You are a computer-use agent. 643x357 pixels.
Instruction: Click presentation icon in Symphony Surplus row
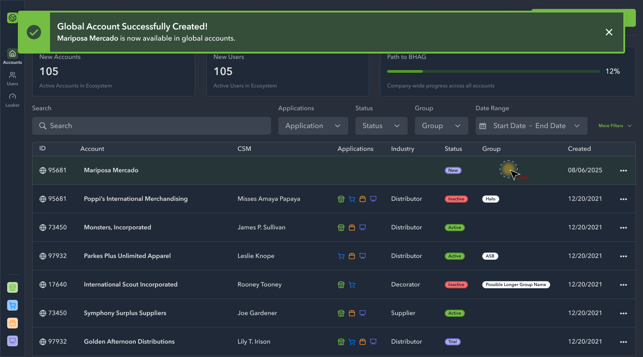coord(363,313)
